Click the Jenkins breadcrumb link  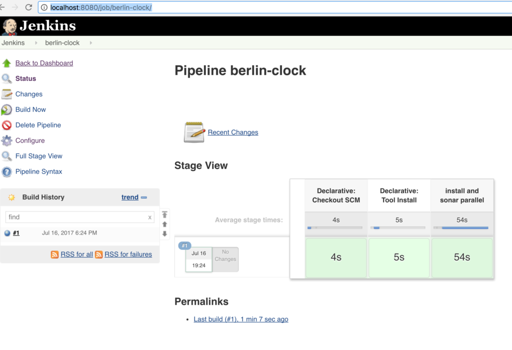[x=13, y=43]
